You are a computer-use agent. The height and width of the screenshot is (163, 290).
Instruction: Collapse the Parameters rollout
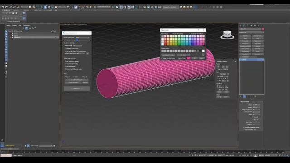click(245, 101)
